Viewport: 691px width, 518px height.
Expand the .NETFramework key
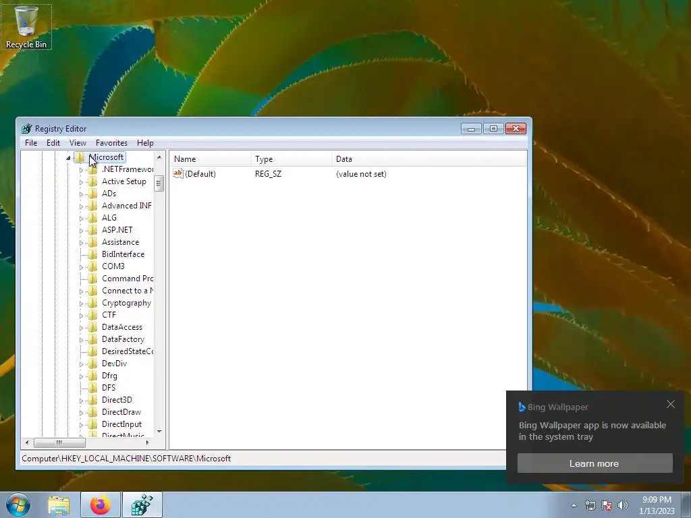(81, 170)
